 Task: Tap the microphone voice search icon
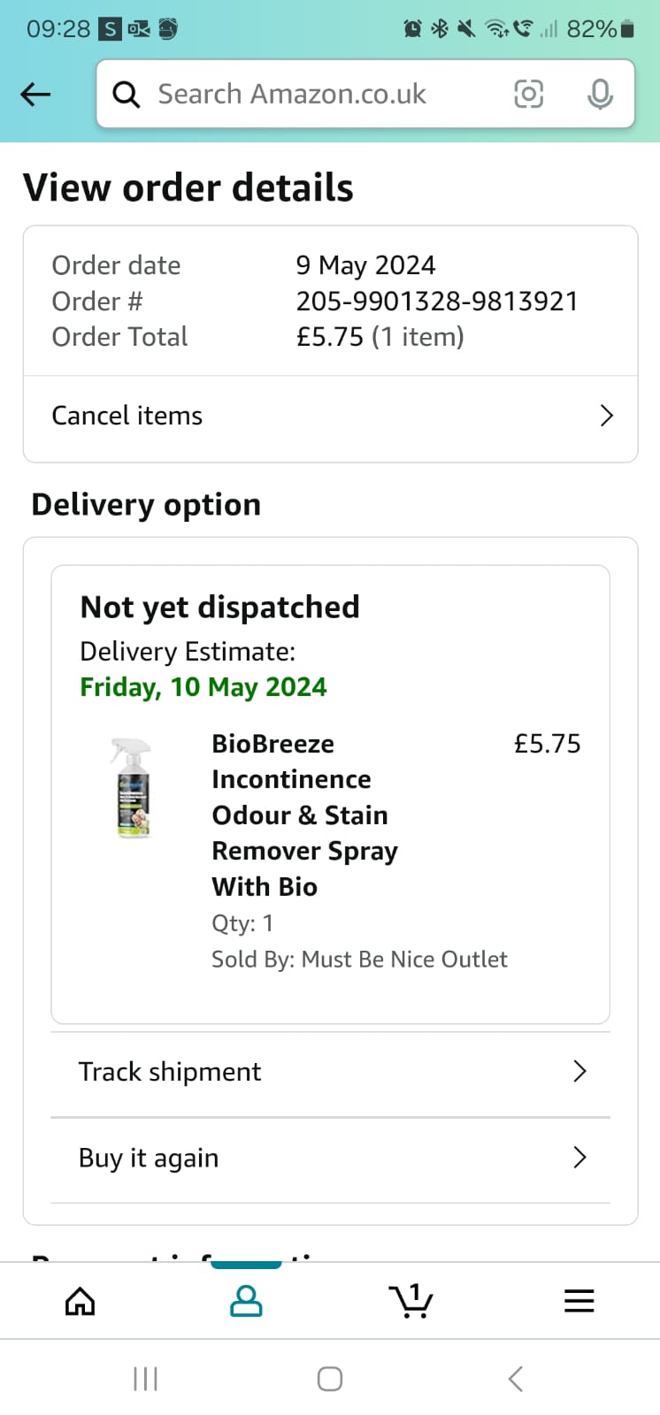coord(600,94)
